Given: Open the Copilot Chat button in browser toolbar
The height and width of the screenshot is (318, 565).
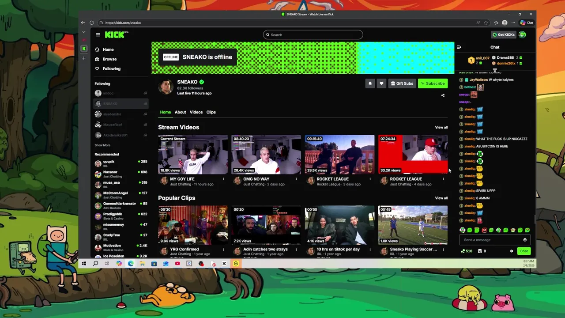Looking at the screenshot, I should [x=527, y=23].
